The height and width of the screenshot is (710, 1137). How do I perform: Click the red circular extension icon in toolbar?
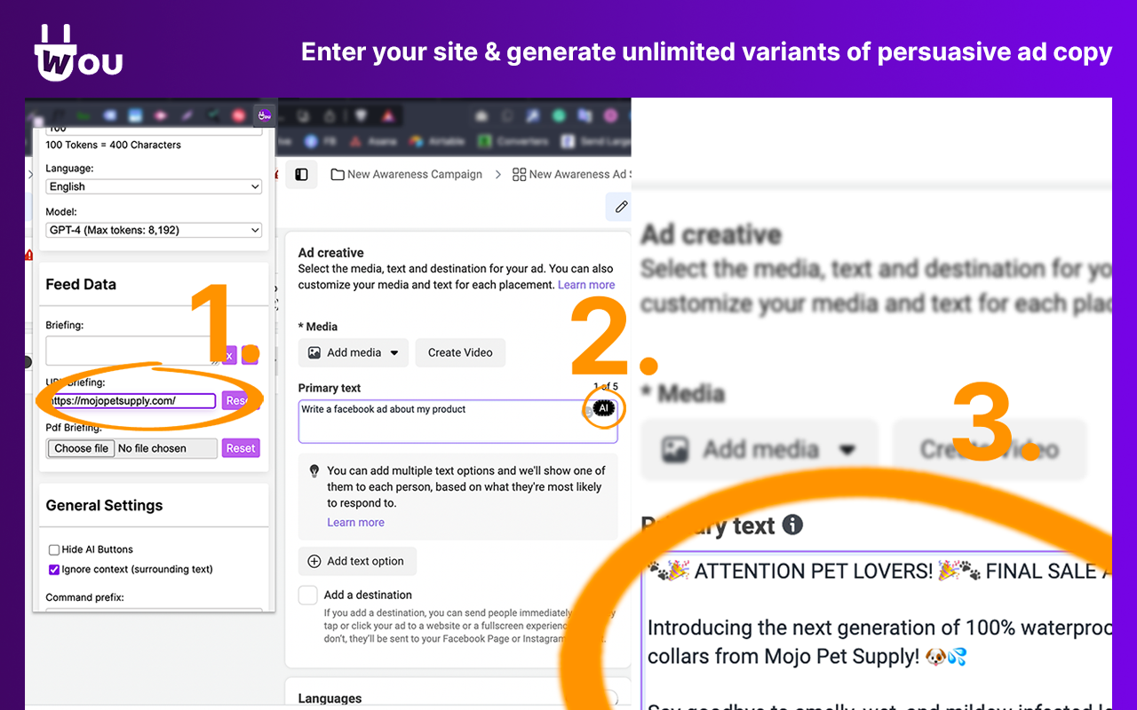(238, 115)
